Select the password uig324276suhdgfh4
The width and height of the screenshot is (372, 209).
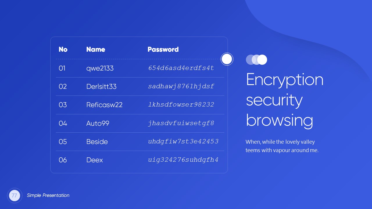183,160
